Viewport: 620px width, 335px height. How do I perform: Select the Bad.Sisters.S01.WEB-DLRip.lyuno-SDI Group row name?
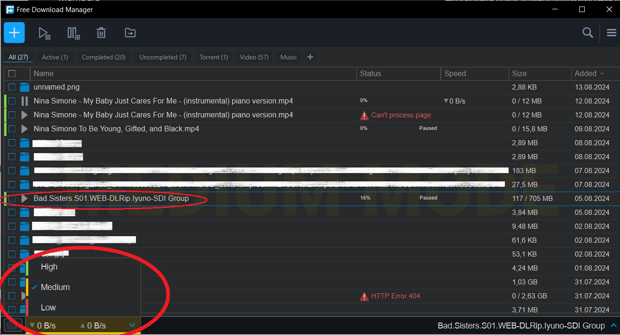coord(111,198)
